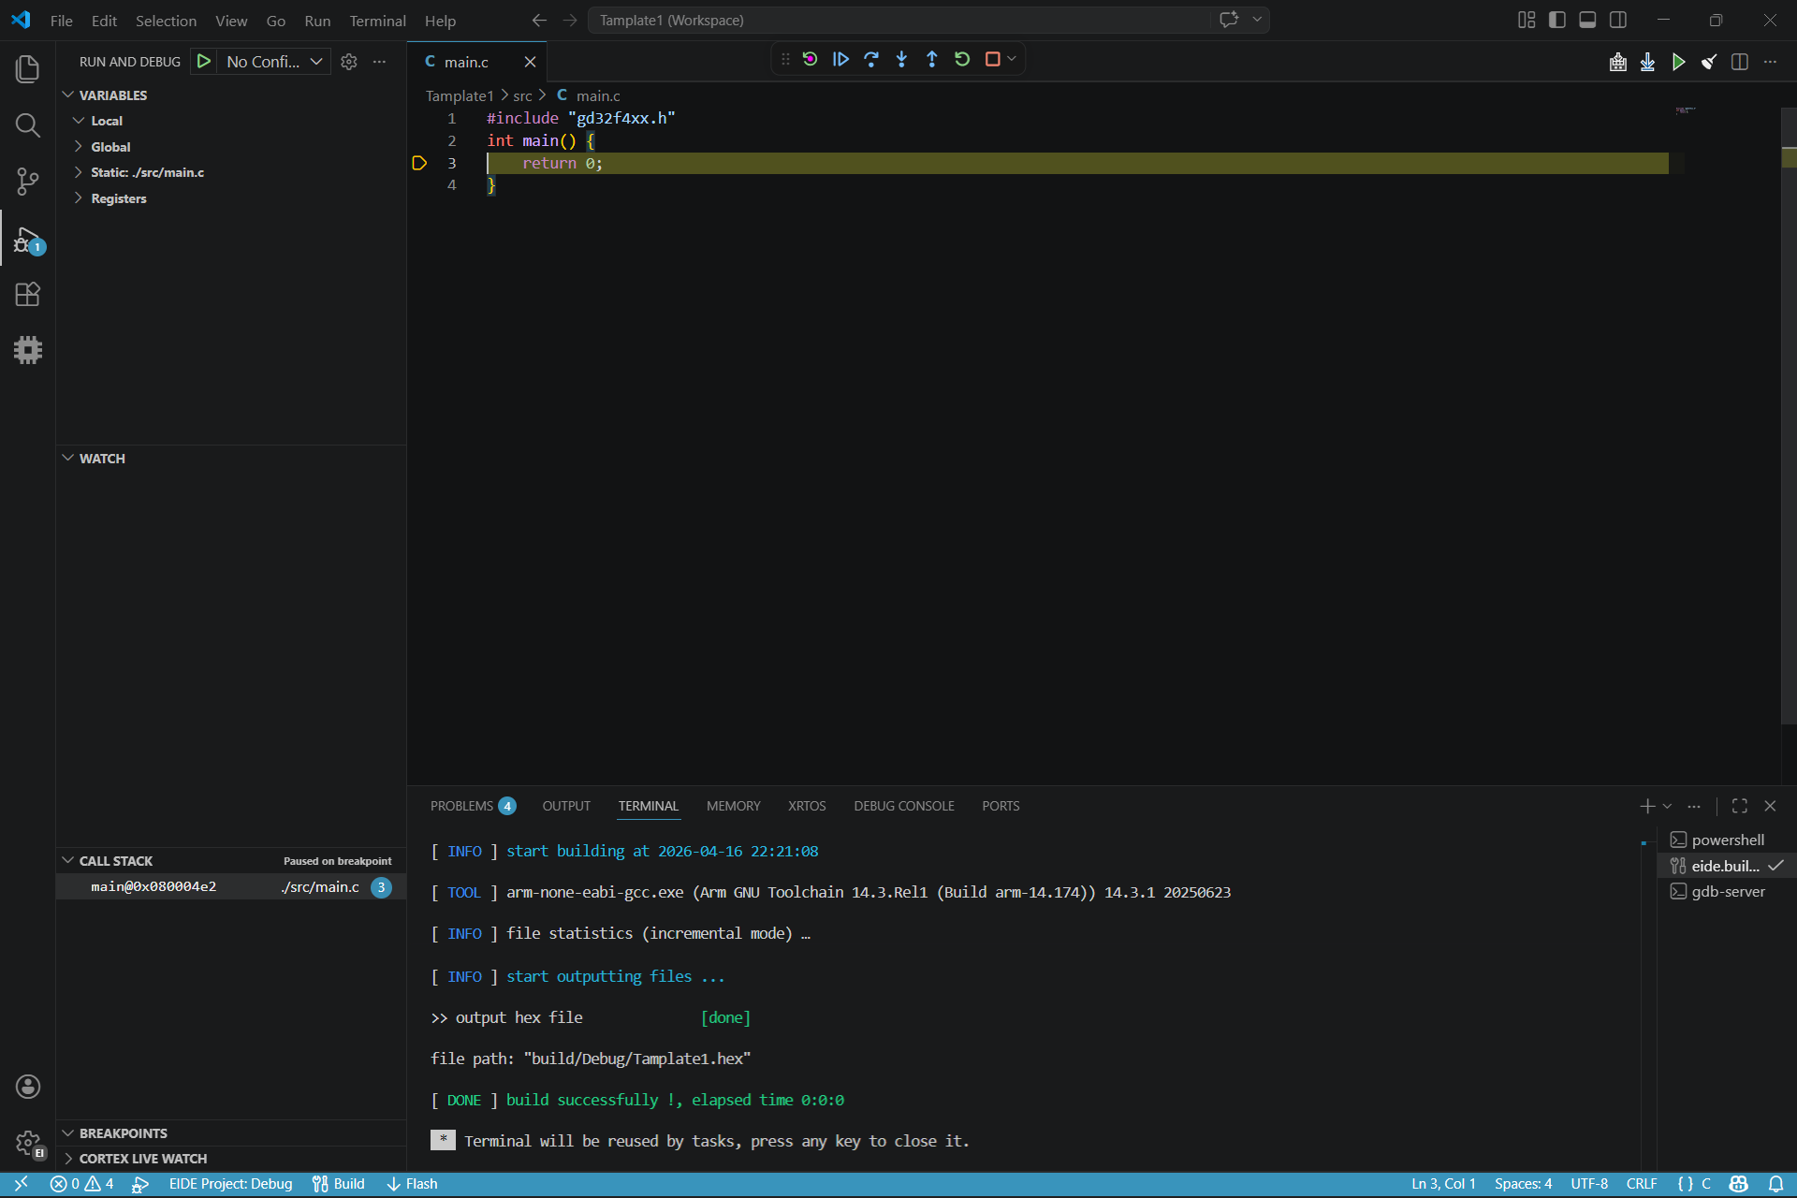1797x1198 pixels.
Task: Open launch.json with the gear icon
Action: 349,62
